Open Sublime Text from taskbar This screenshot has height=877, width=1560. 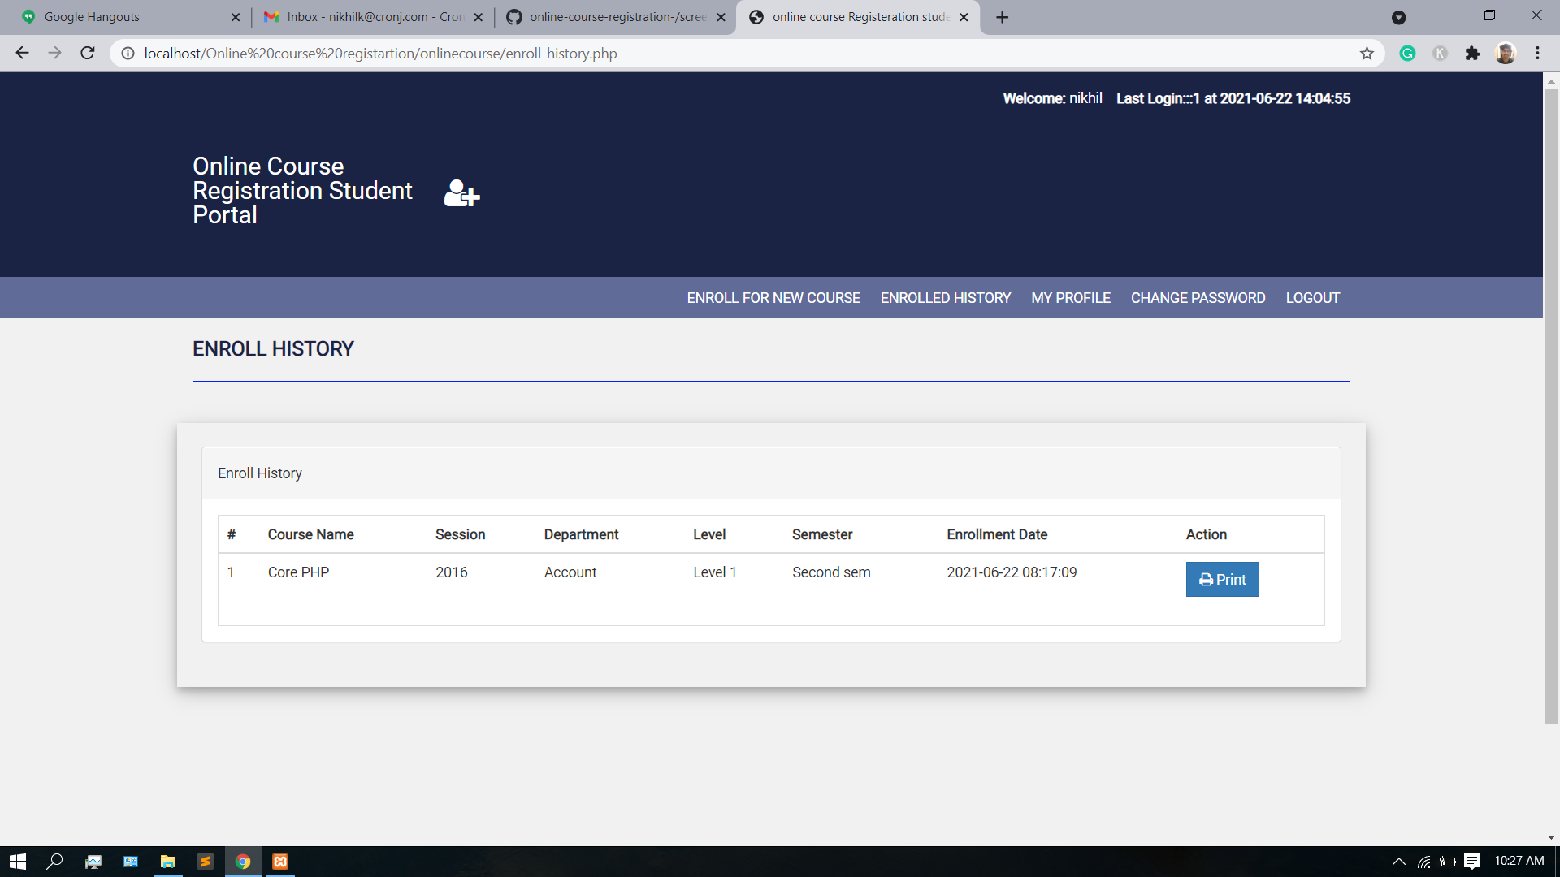coord(206,862)
